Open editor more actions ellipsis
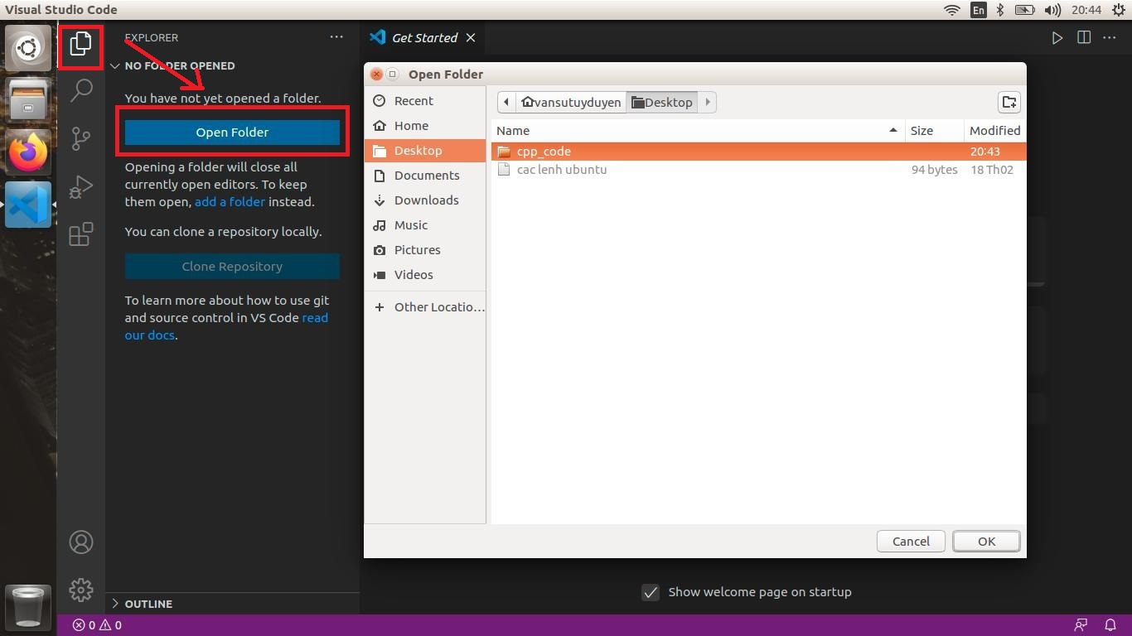The width and height of the screenshot is (1132, 636). pyautogui.click(x=1110, y=37)
